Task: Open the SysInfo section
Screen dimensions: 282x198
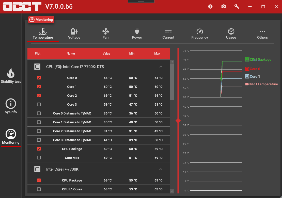Action: [11, 106]
